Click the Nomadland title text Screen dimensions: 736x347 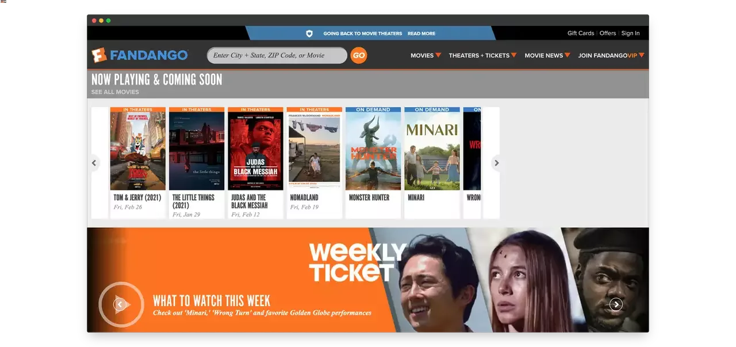click(x=304, y=197)
